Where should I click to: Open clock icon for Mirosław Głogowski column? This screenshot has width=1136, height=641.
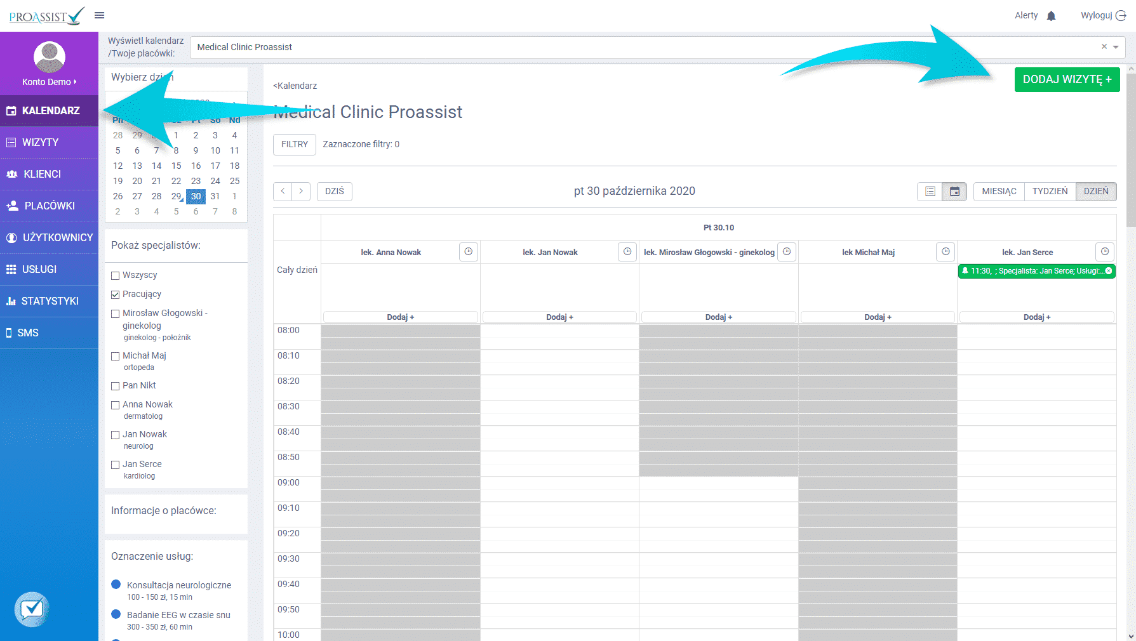point(787,252)
